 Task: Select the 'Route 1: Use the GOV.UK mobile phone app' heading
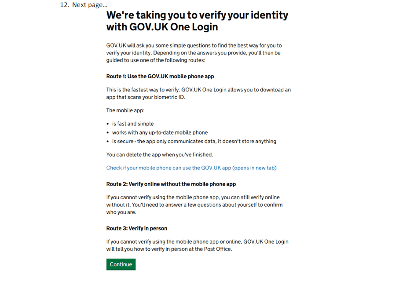[x=160, y=77]
